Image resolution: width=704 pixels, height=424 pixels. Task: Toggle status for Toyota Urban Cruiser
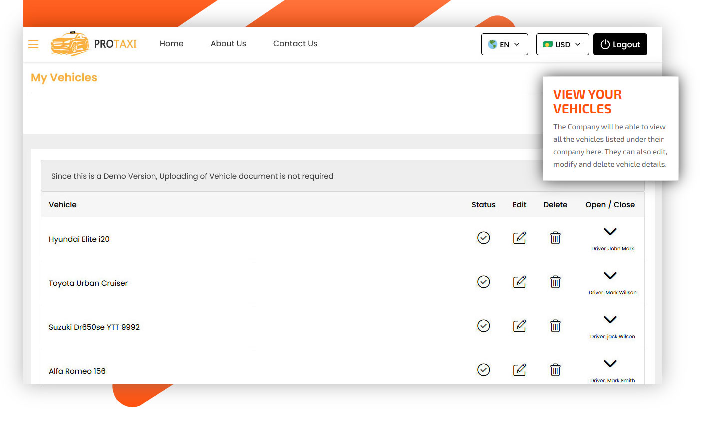point(483,282)
